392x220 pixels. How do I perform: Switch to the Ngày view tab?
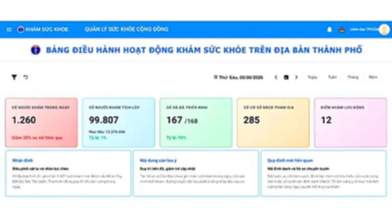[x=313, y=77]
